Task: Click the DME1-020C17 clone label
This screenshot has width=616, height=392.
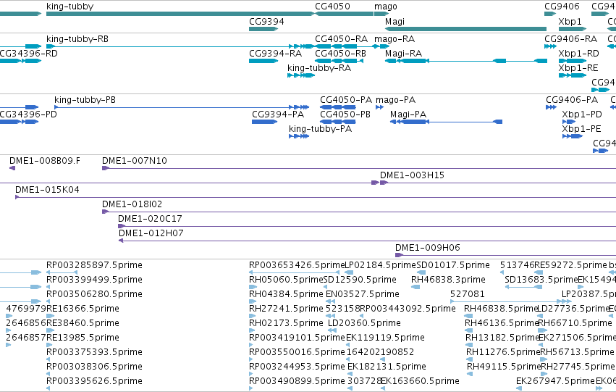Action: (x=150, y=219)
